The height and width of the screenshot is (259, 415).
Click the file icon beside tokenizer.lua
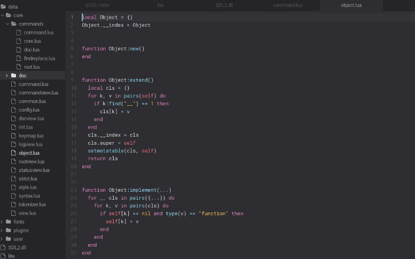tap(14, 205)
